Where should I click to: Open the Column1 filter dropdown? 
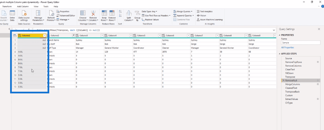(x=45, y=36)
